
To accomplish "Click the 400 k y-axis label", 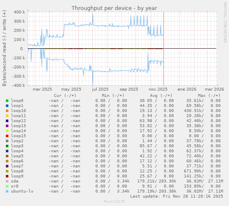I will tap(19, 12).
